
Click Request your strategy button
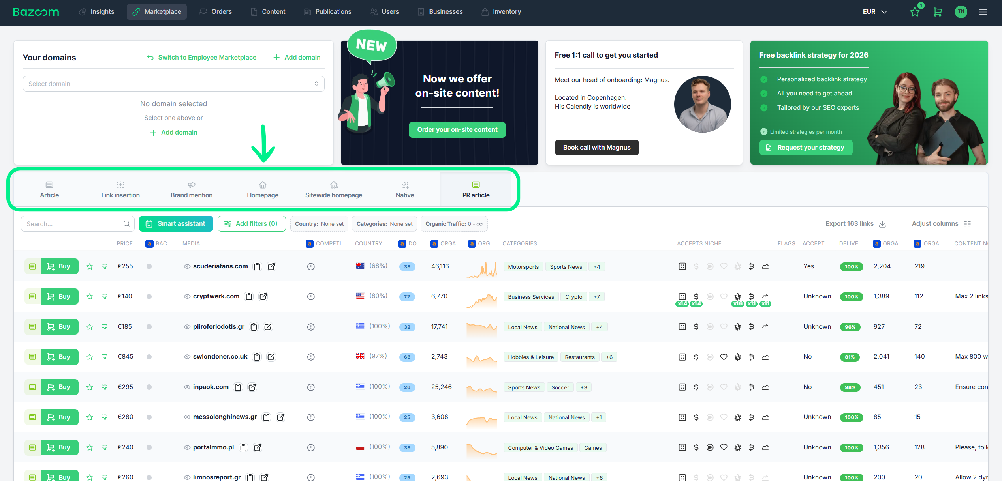tap(806, 148)
